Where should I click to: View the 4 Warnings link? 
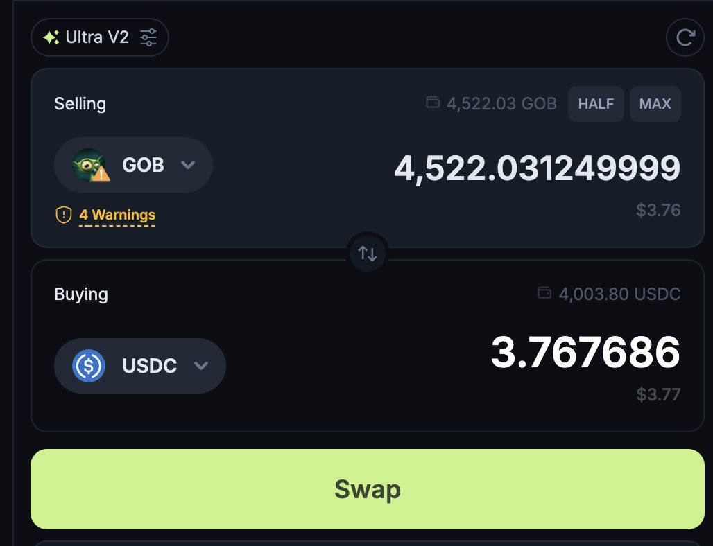117,215
